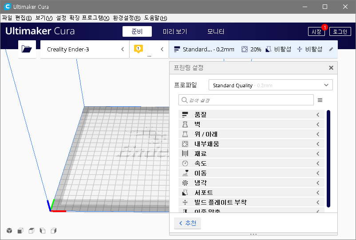The height and width of the screenshot is (240, 356).
Task: Click the panel resize handle dots
Action: (x=253, y=234)
